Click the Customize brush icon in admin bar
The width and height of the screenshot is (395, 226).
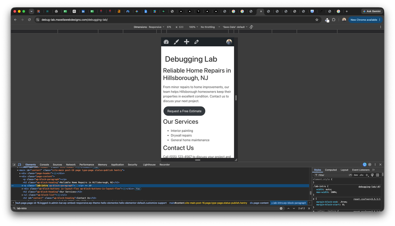(176, 42)
